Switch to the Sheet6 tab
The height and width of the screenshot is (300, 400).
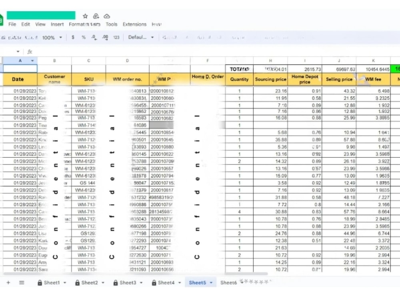pos(228,283)
